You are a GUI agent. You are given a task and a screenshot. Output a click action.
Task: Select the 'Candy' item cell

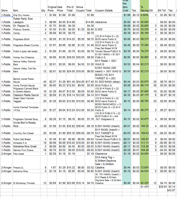26,33
